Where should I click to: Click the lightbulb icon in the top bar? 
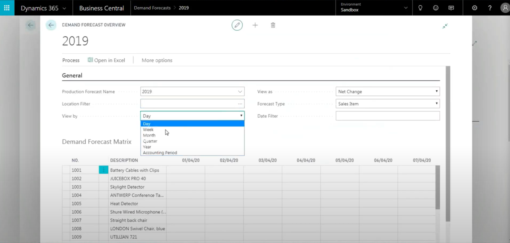coord(420,8)
